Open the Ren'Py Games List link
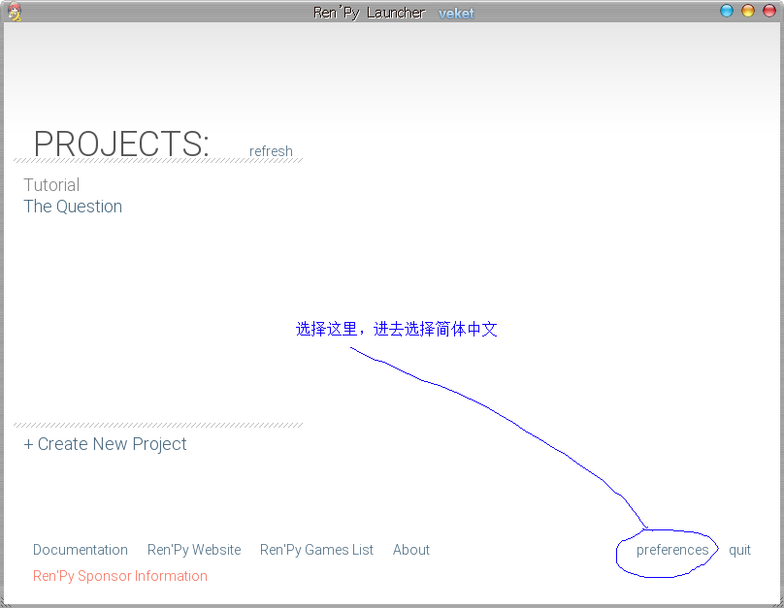The width and height of the screenshot is (784, 608). [316, 550]
